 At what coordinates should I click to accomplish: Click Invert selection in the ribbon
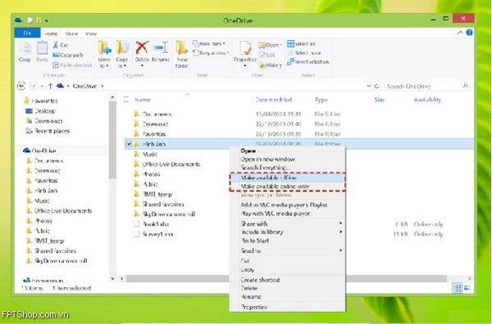307,62
